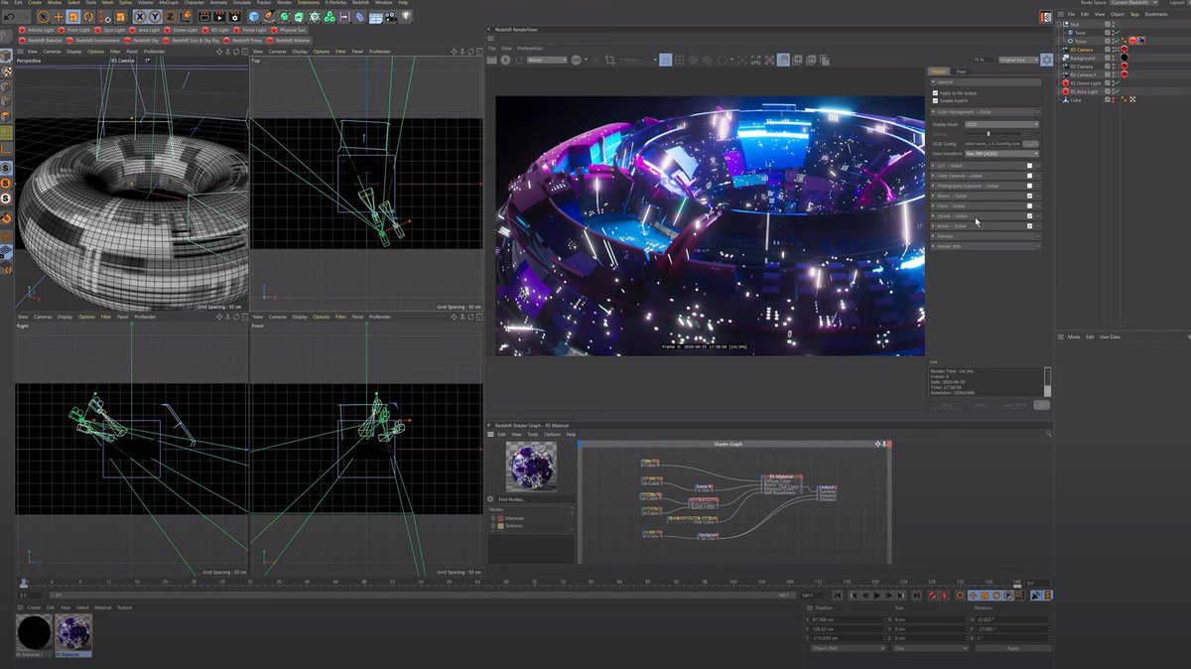1191x669 pixels.
Task: Click the Autokeying button
Action: click(945, 596)
